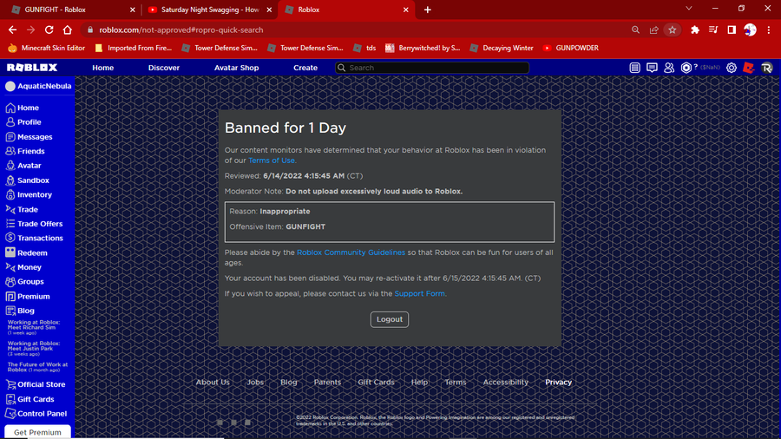781x439 pixels.
Task: Open a new browser tab
Action: click(427, 10)
